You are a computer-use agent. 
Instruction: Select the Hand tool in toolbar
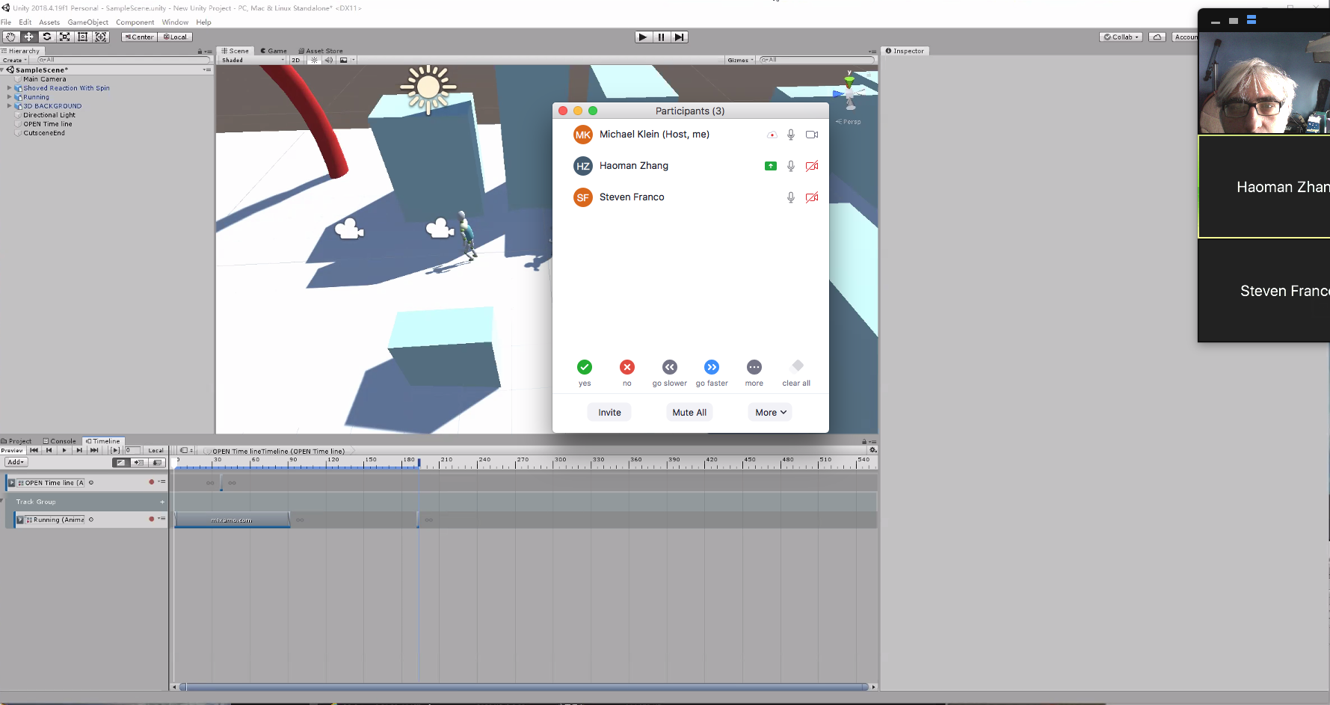10,37
